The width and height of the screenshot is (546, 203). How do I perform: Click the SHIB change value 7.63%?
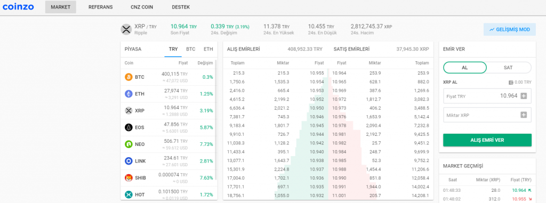206,177
